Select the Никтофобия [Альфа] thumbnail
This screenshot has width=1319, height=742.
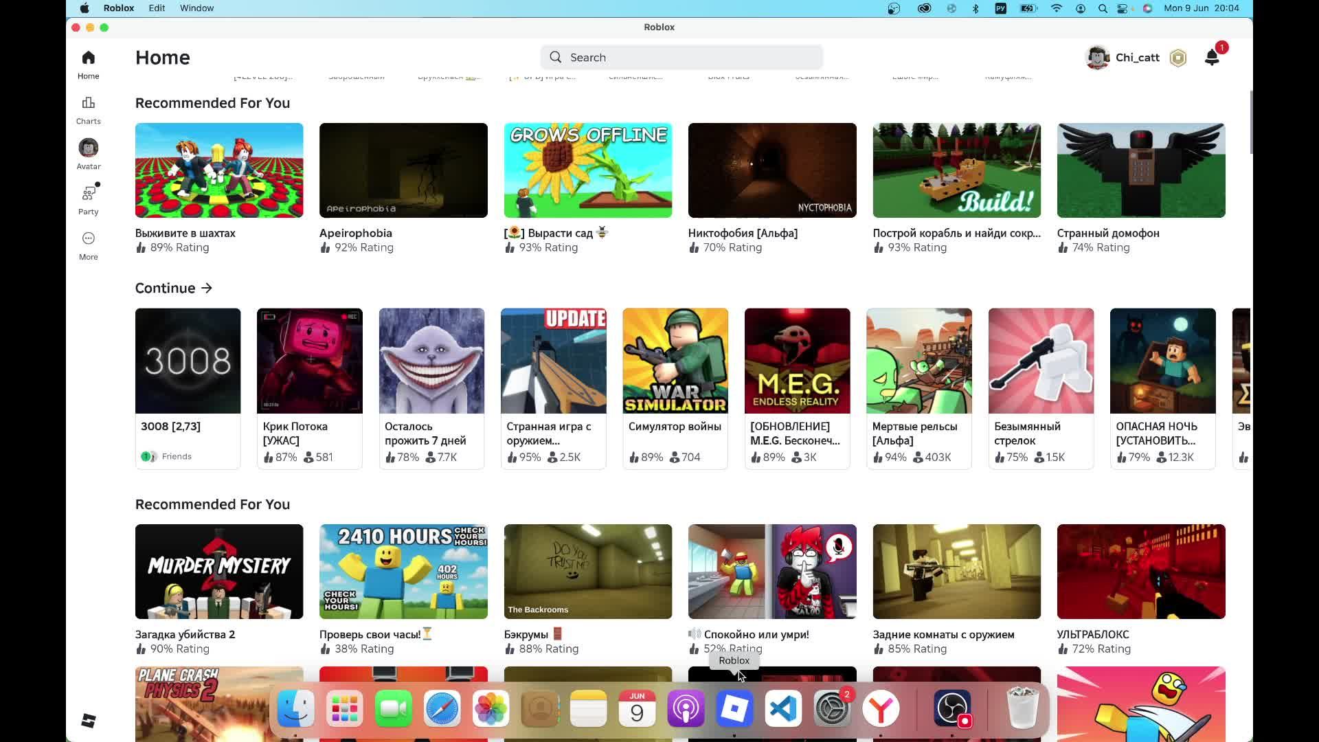coord(772,170)
